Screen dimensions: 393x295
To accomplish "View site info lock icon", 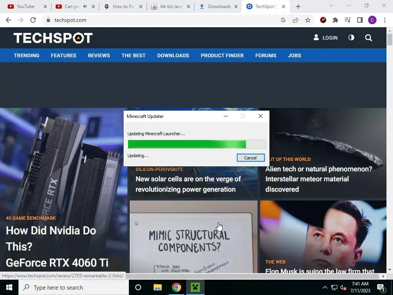I will tap(48, 20).
